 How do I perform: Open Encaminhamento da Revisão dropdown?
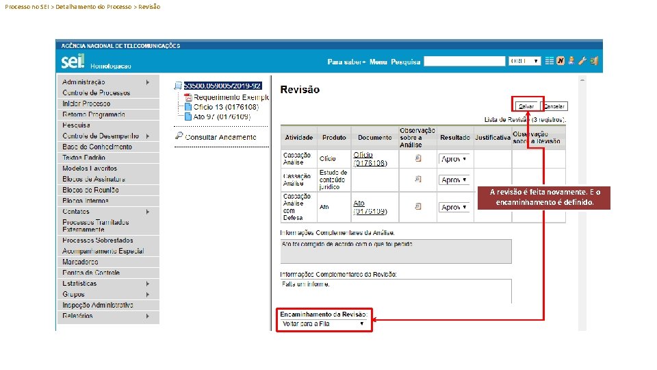(x=323, y=324)
